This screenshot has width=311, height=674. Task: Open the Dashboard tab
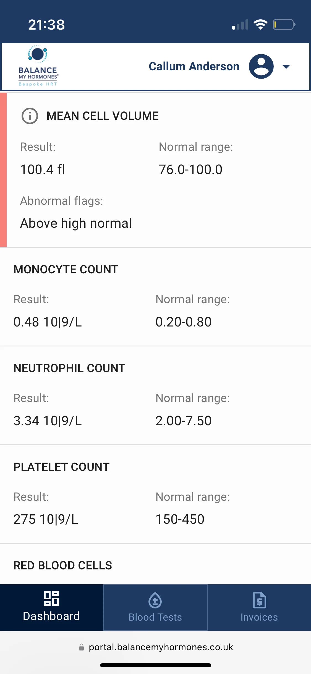point(51,607)
